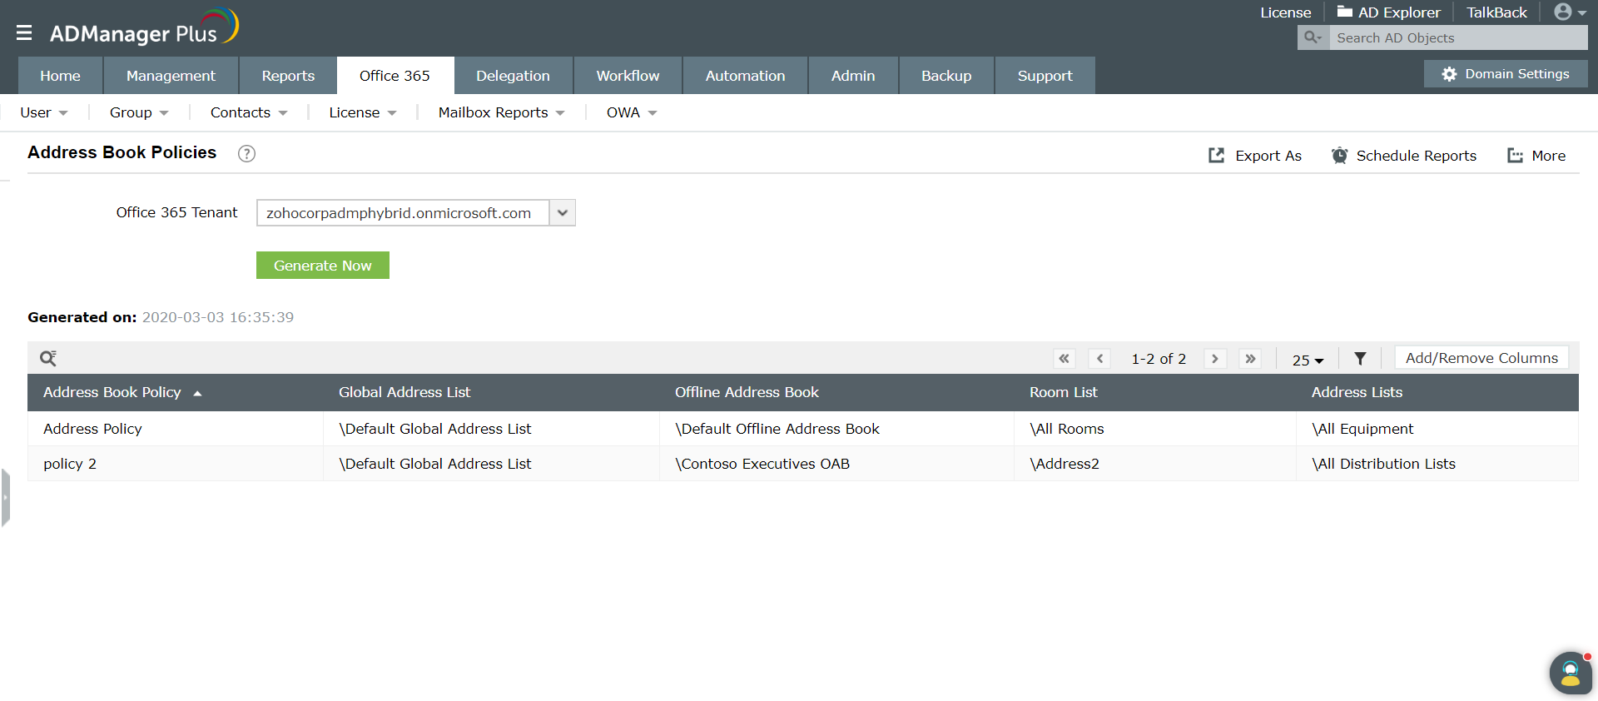Click the Office 365 Tenant value field
1598x701 pixels.
[x=403, y=213]
